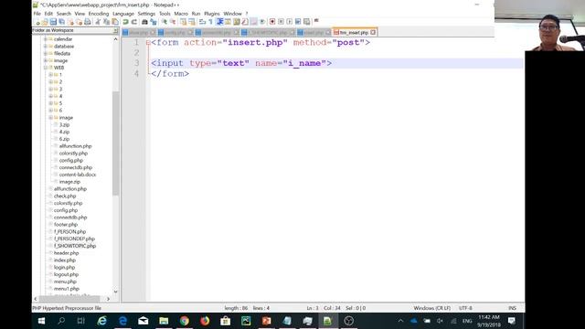Toggle Word Wrap in toolbar
Screen dimensions: 585x329
click(202, 22)
